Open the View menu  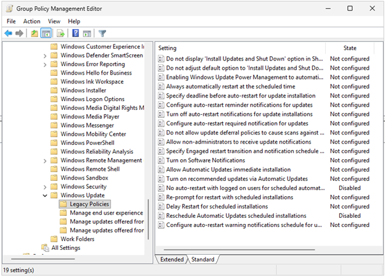54,21
